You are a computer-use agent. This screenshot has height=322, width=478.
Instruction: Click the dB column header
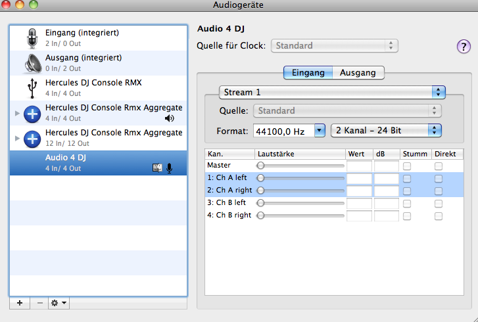click(x=387, y=154)
